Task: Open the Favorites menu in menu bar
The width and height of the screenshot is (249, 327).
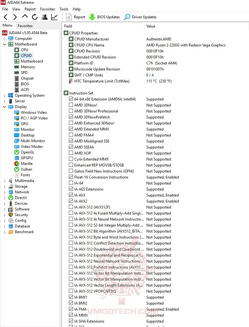Action: (47, 9)
